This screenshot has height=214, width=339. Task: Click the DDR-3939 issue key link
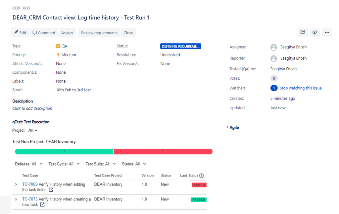[21, 8]
